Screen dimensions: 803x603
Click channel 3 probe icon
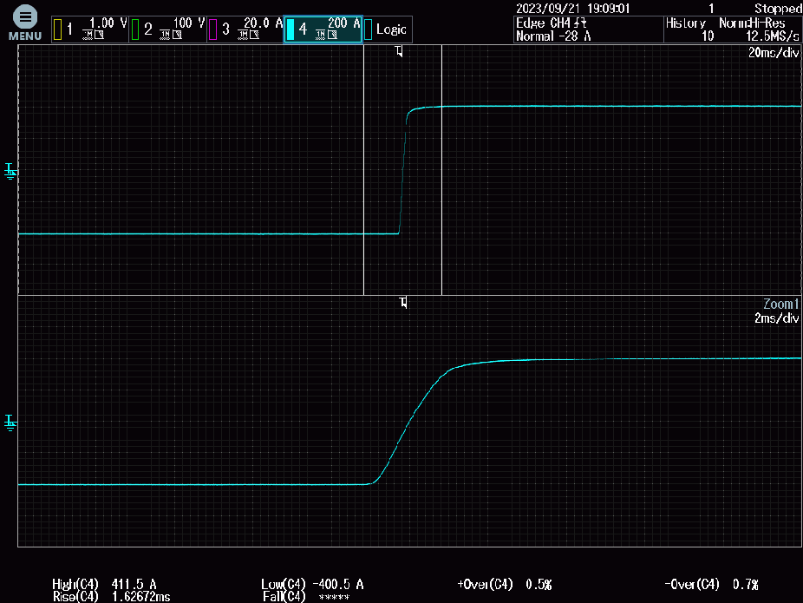(254, 36)
